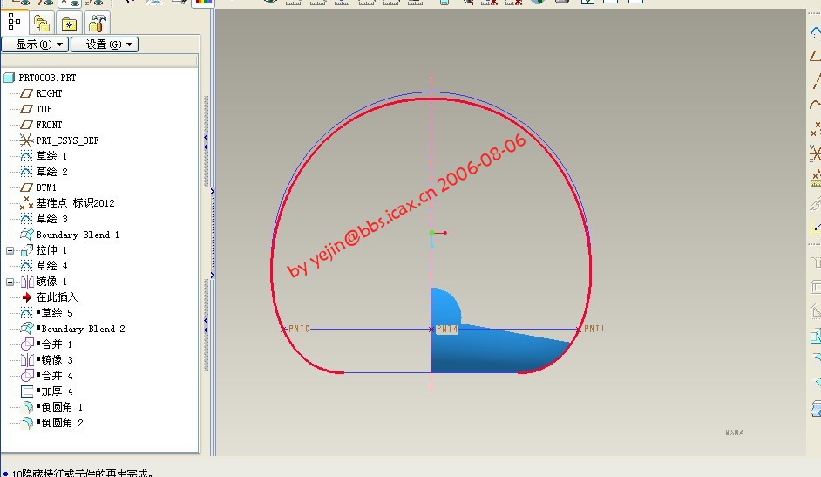
Task: Select the blue surface quilt in viewport
Action: pos(487,351)
